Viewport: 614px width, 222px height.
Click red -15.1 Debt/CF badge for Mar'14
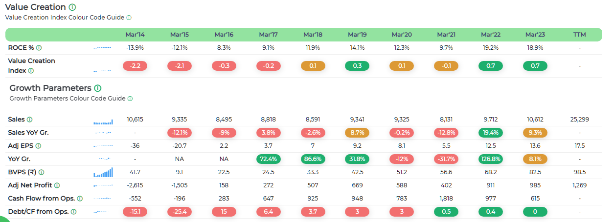[135, 212]
